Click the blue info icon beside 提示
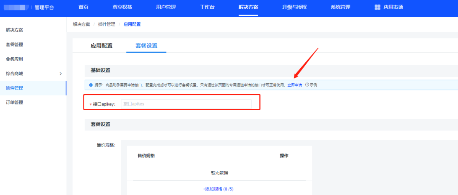The image size is (458, 195). click(x=91, y=85)
